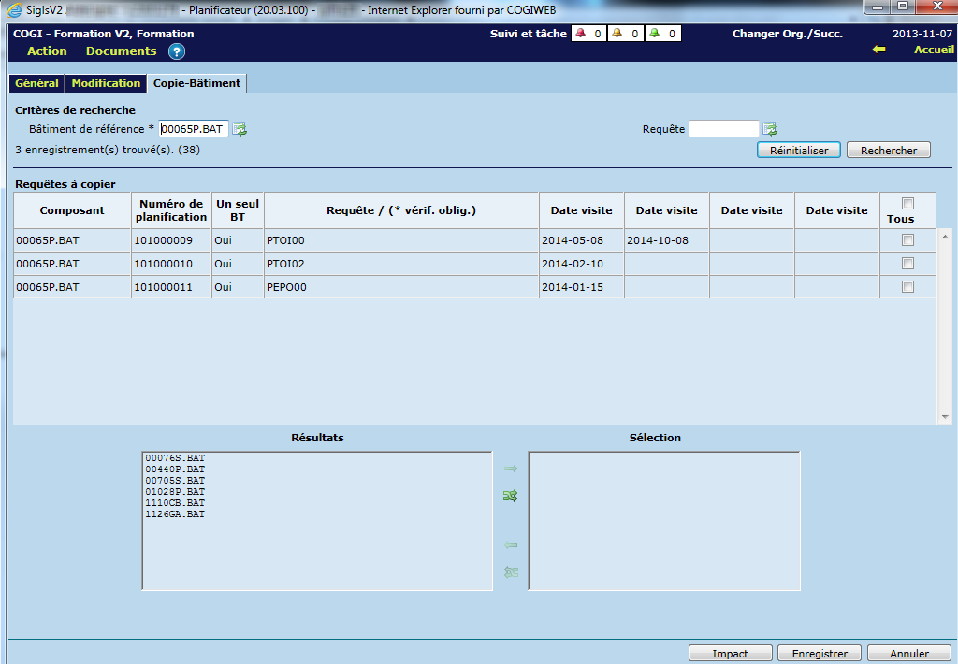Click the Requête input field
This screenshot has height=664, width=958.
[723, 129]
